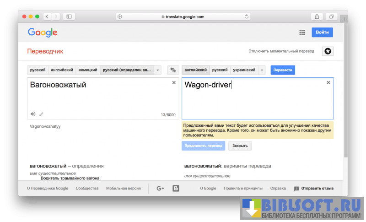Click the plus icon in the address bar
The image size is (366, 222).
120,16
